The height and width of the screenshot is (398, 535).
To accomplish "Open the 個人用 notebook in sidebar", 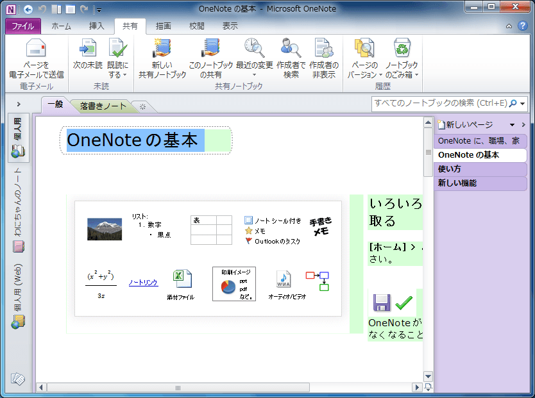I will coord(19,138).
